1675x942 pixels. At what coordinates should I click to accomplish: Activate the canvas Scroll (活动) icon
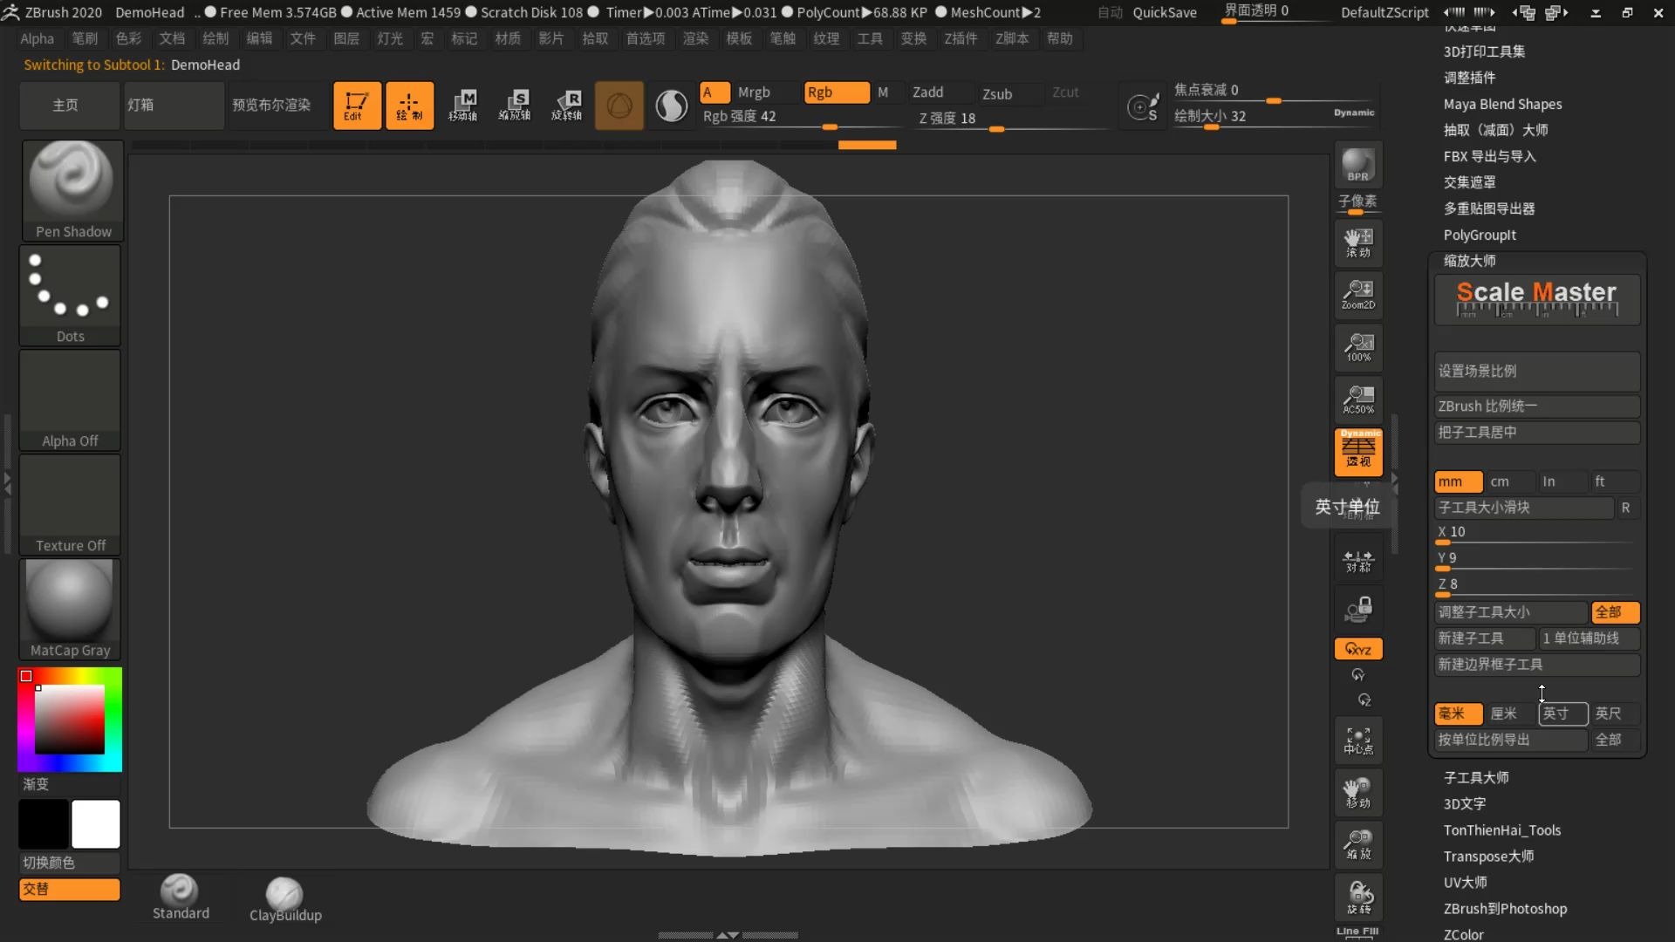(1357, 243)
